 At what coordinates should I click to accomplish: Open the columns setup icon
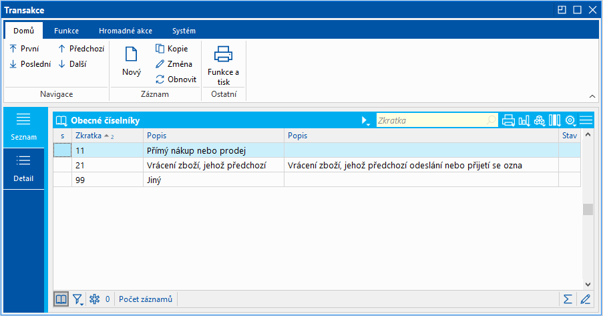click(554, 120)
